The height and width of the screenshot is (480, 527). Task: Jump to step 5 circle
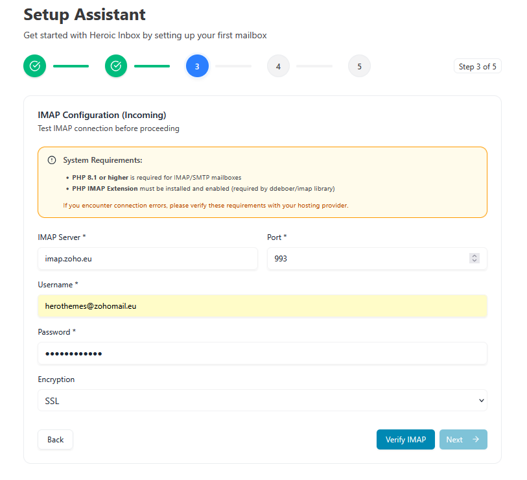pyautogui.click(x=359, y=66)
